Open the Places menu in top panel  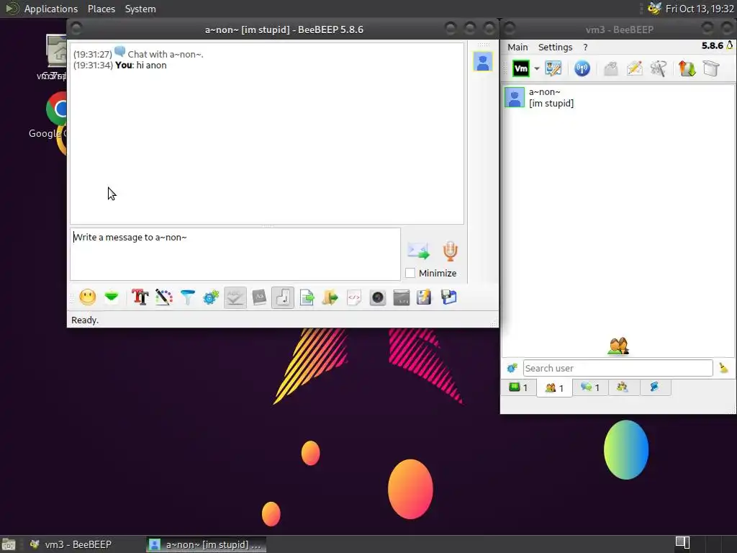pyautogui.click(x=101, y=9)
